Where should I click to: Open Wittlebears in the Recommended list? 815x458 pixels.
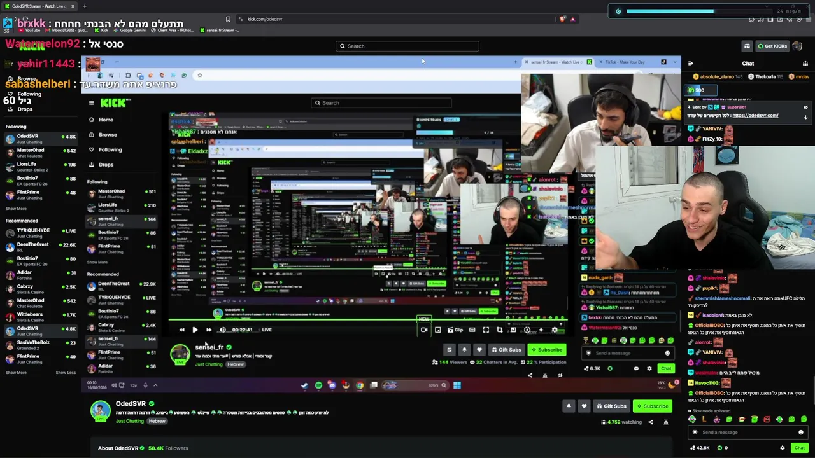(39, 317)
